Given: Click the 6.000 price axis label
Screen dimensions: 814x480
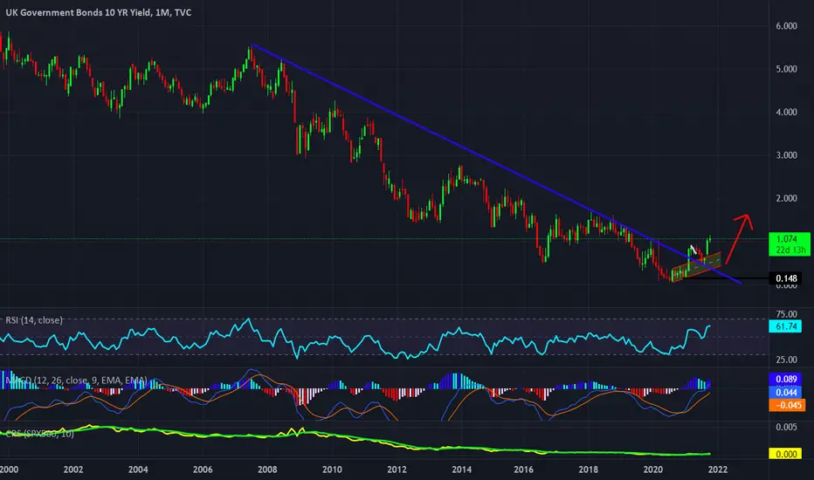Looking at the screenshot, I should pos(786,26).
